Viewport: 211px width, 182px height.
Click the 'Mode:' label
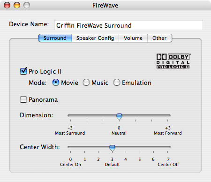38,83
